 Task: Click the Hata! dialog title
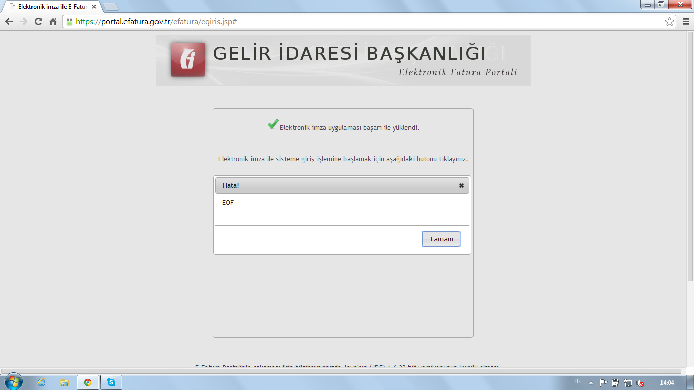231,185
